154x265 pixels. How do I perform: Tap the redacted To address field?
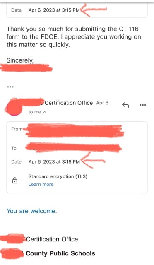click(x=74, y=148)
